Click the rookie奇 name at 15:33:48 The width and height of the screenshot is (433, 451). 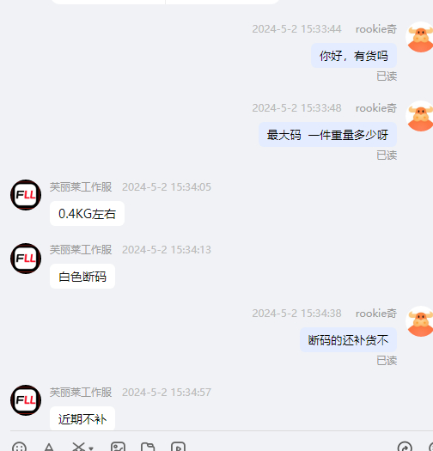click(x=376, y=108)
